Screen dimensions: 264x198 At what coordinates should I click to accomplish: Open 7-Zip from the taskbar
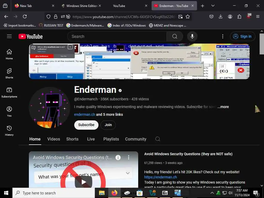[x=165, y=193]
